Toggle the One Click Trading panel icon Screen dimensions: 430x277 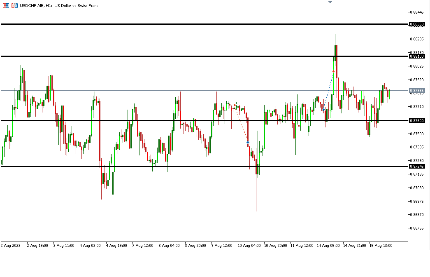[x=14, y=5]
